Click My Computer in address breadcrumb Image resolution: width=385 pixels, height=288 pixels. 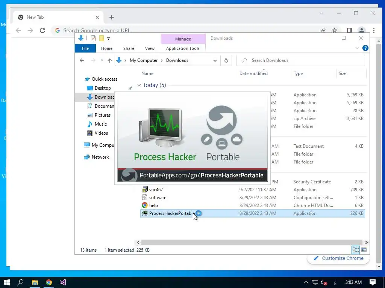(x=144, y=60)
